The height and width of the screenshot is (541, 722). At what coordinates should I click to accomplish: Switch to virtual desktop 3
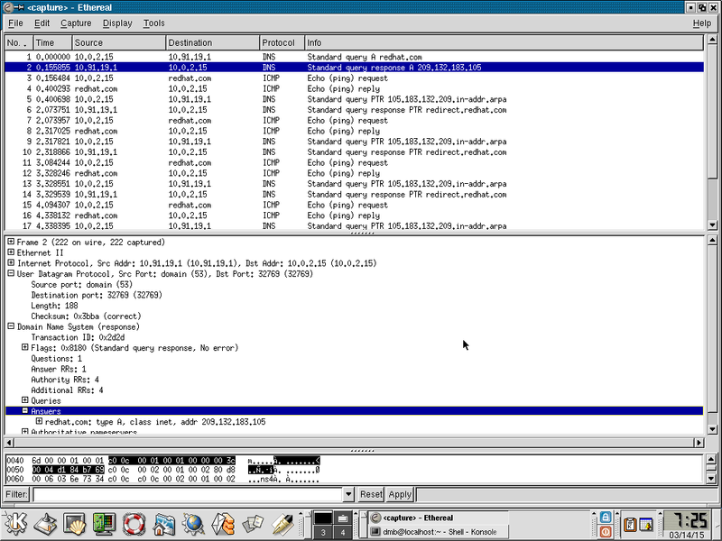tap(323, 532)
